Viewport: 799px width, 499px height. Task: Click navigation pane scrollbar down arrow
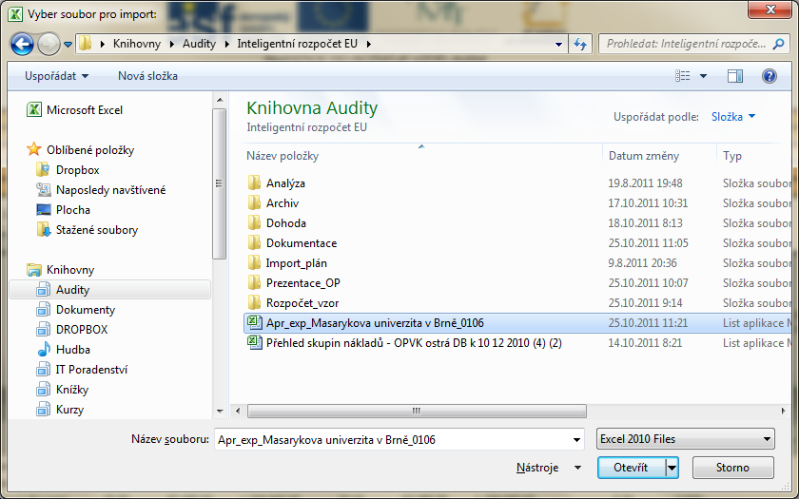pos(220,412)
